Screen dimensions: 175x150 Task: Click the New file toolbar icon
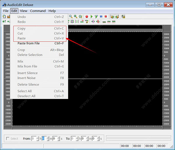pyautogui.click(x=4, y=17)
